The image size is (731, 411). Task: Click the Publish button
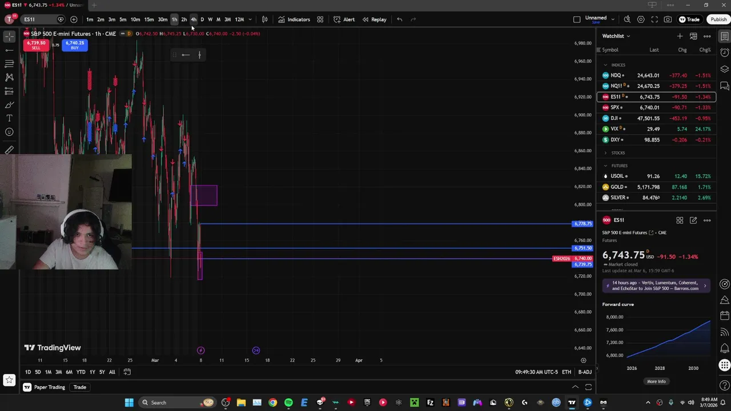click(x=718, y=19)
